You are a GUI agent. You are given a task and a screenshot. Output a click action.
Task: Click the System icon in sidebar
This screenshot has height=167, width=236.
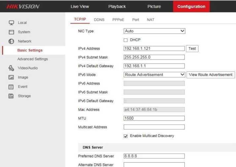click(x=11, y=32)
